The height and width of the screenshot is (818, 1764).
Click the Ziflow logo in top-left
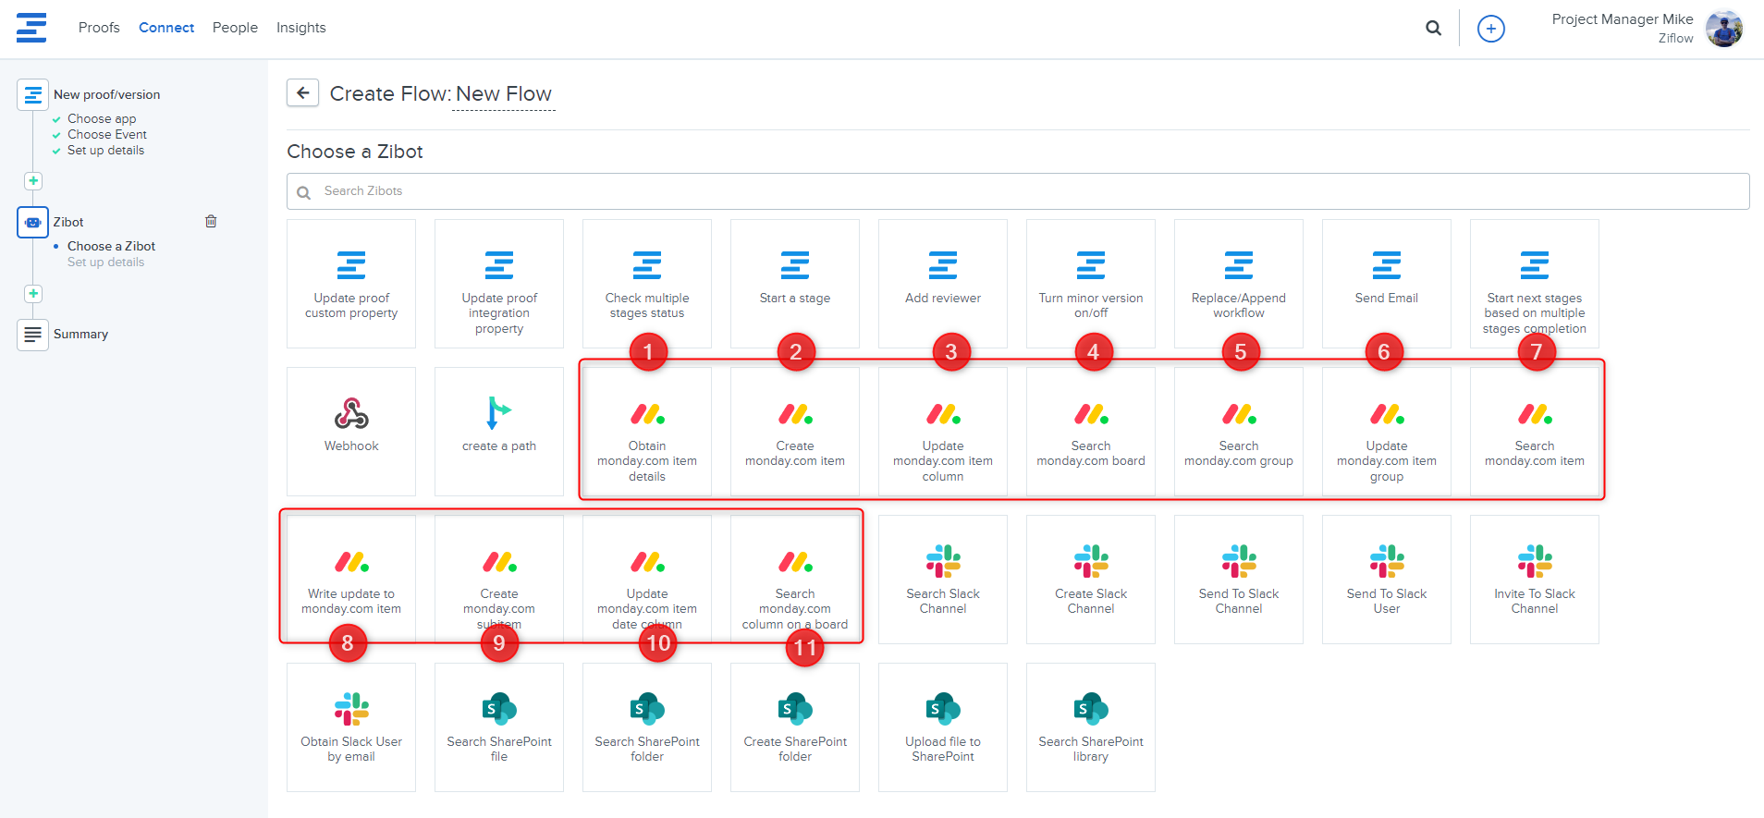pos(31,28)
